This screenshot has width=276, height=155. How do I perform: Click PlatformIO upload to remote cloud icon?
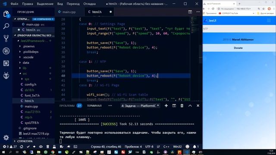(41, 146)
